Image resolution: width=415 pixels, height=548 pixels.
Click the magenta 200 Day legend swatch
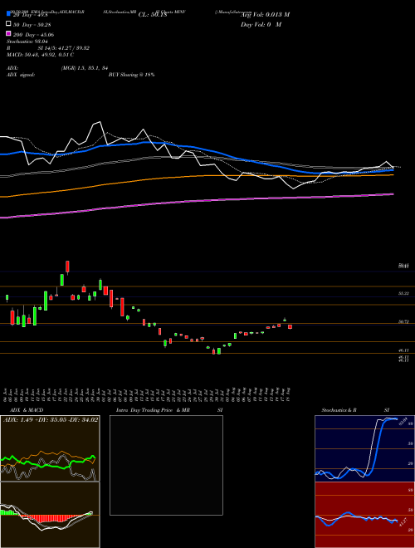coord(8,33)
